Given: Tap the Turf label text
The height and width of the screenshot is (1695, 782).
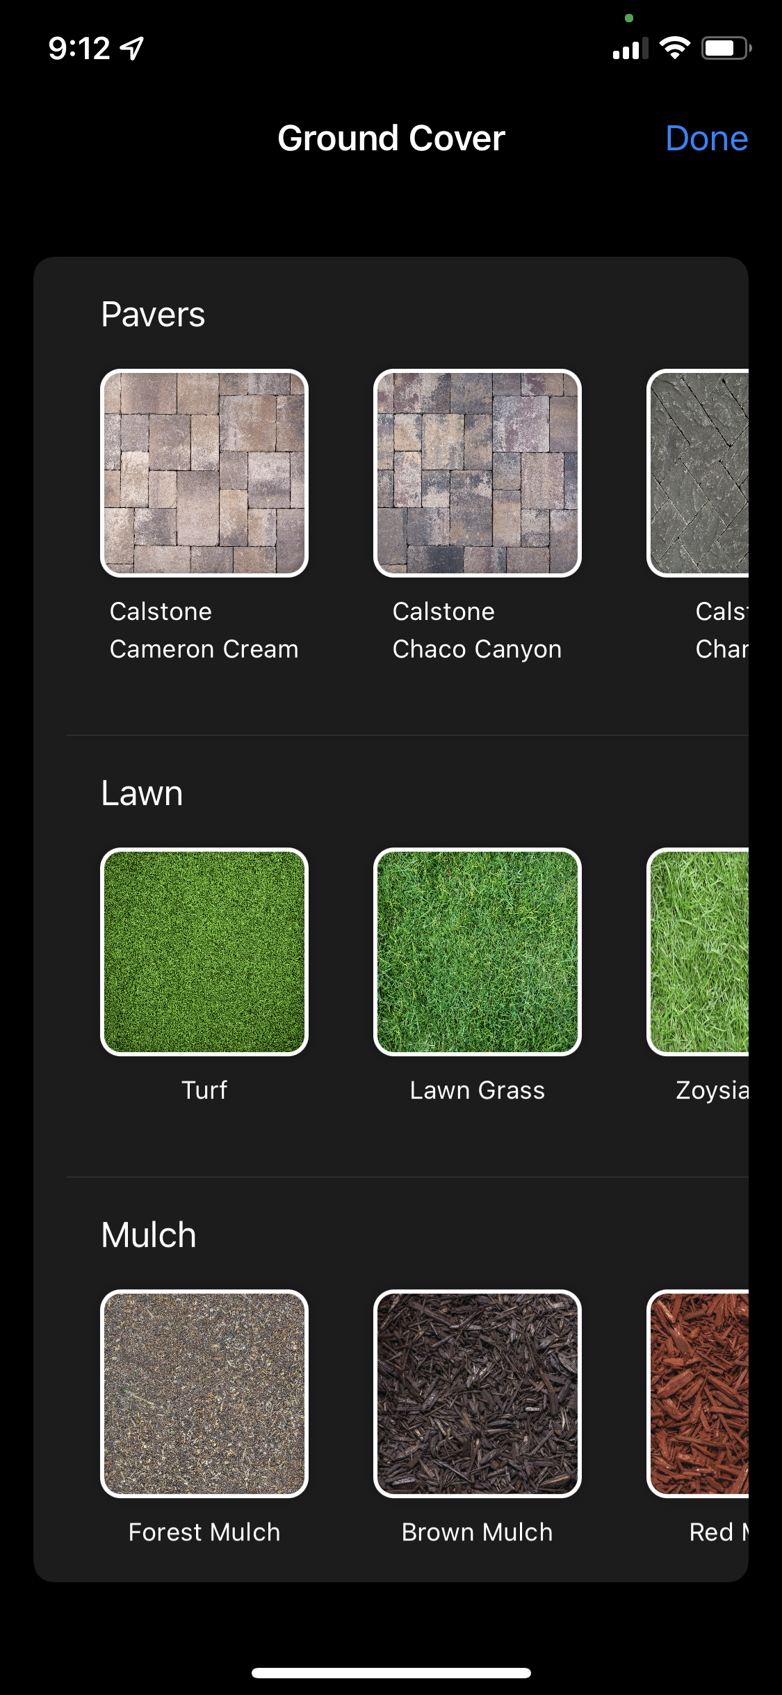Looking at the screenshot, I should click(x=204, y=1090).
